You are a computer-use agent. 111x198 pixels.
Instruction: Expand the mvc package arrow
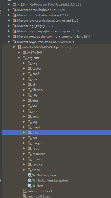24,133
